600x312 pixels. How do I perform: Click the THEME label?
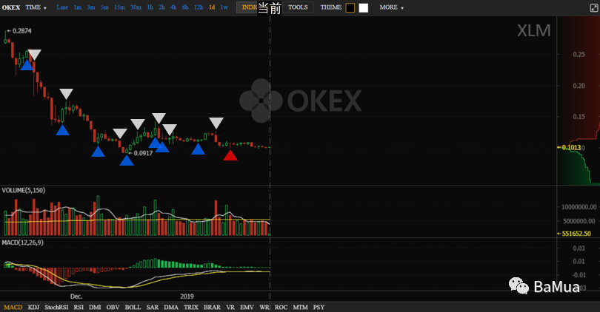[331, 7]
